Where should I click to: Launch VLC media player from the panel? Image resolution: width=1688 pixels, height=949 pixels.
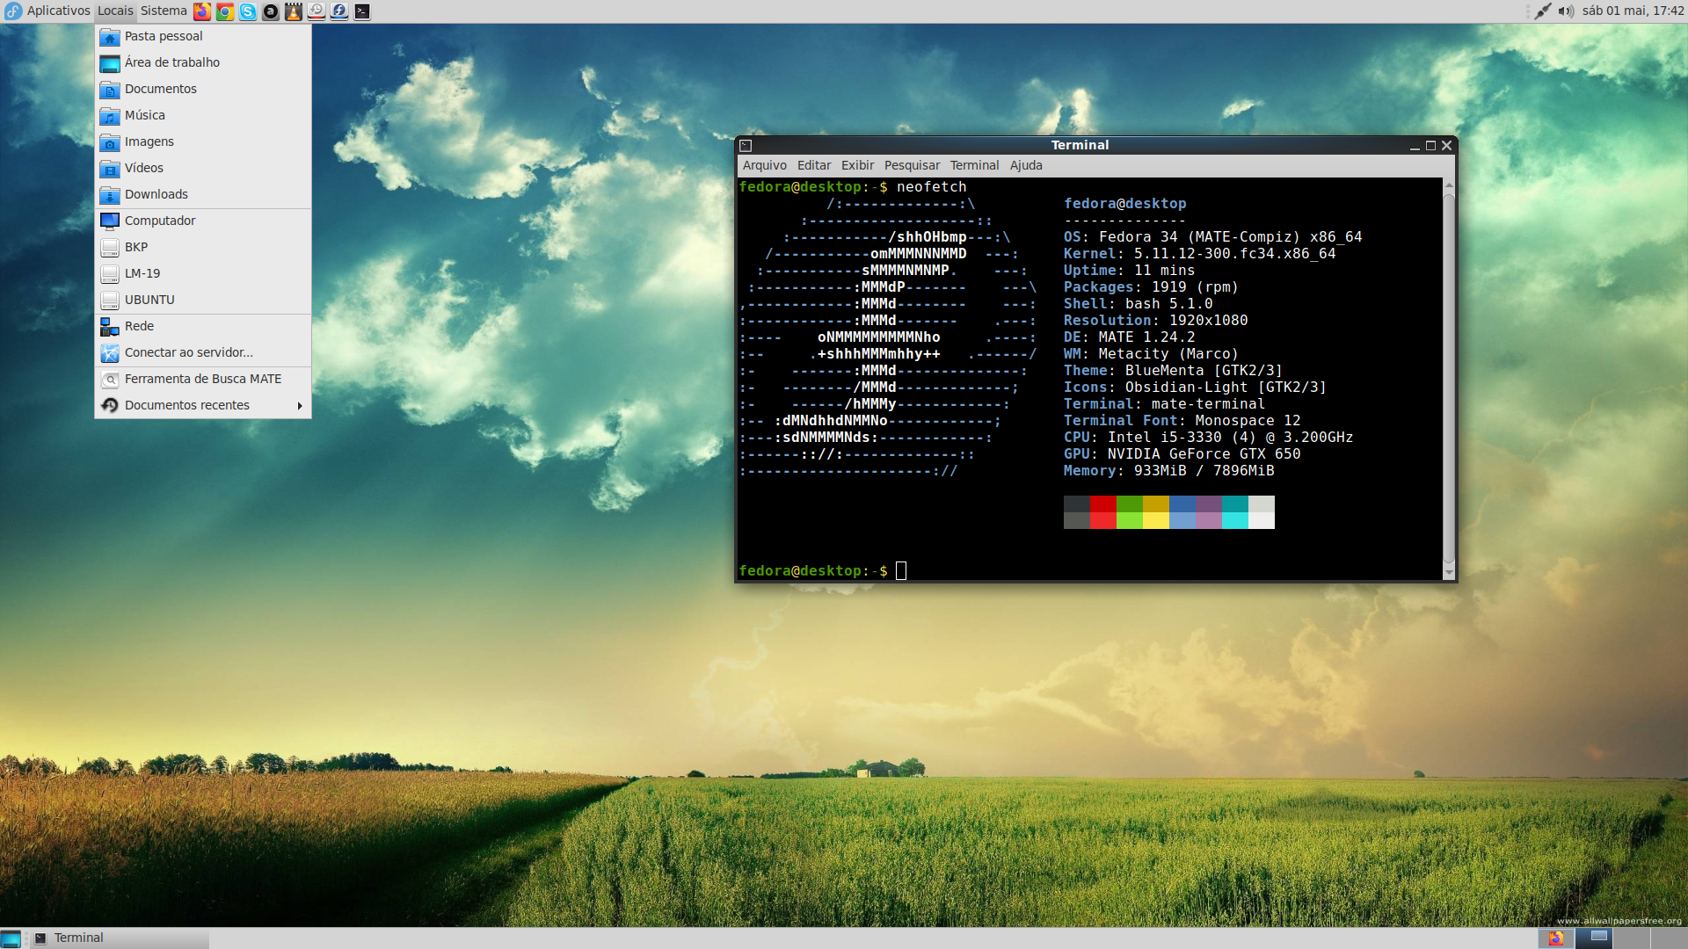coord(294,11)
